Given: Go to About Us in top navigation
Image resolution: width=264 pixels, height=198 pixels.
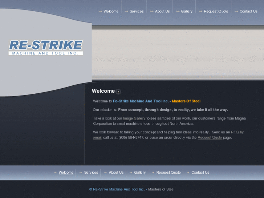Looking at the screenshot, I should tap(162, 11).
